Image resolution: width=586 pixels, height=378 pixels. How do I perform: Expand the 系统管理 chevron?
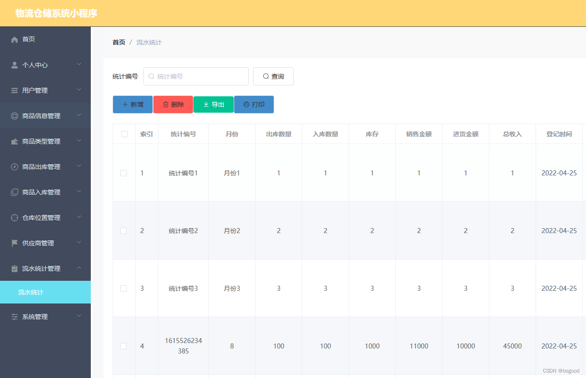[x=79, y=316]
